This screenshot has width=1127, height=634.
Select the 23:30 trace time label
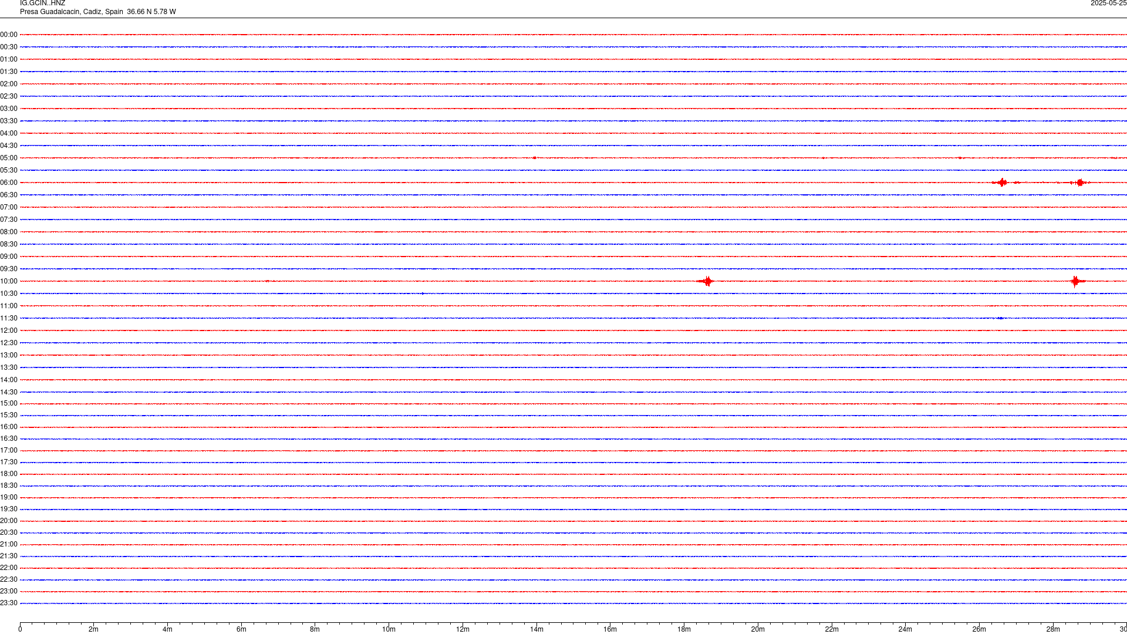[9, 603]
